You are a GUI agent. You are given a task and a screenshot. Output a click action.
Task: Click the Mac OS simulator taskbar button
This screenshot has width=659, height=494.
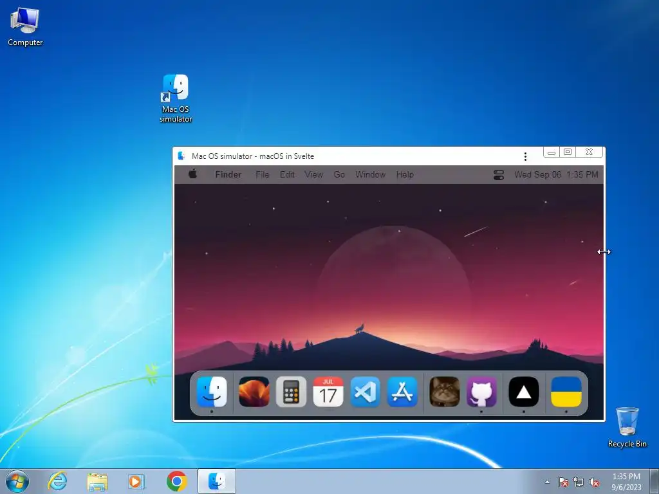(217, 481)
